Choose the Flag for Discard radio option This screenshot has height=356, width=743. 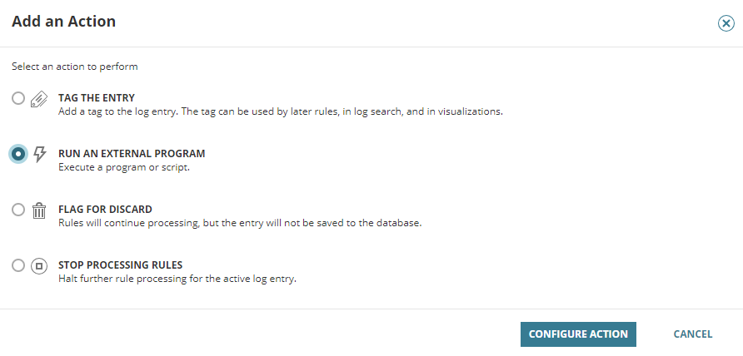point(18,210)
